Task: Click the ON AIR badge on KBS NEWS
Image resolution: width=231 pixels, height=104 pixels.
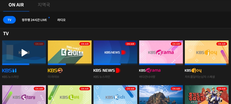Action: 131,44
